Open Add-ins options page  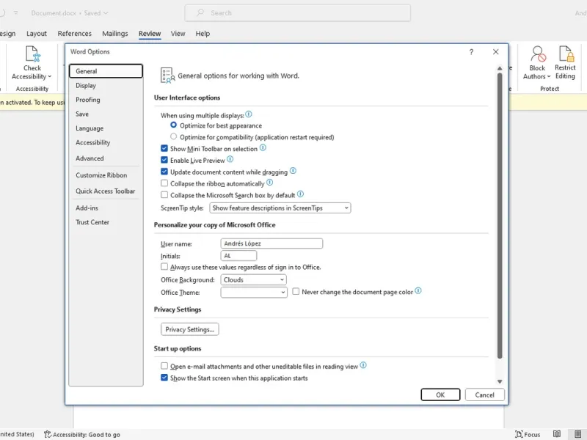106,208
